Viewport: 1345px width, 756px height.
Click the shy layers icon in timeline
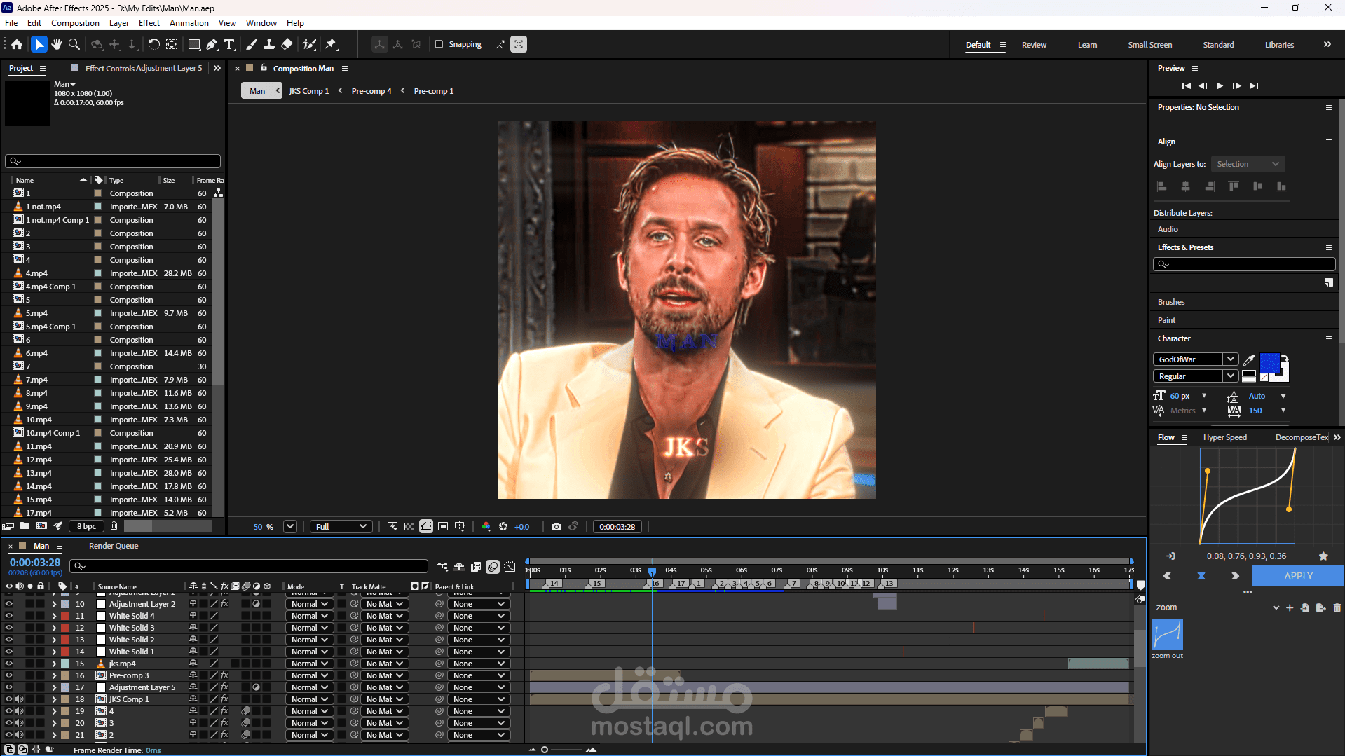(x=459, y=566)
